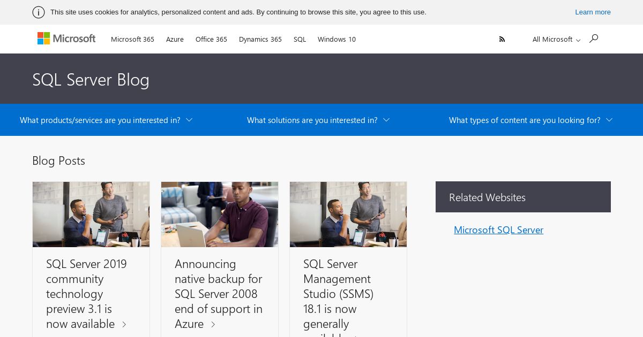Screen dimensions: 643x337
Task: Click arrow next to SQL Server 2019 preview post
Action: pos(124,324)
